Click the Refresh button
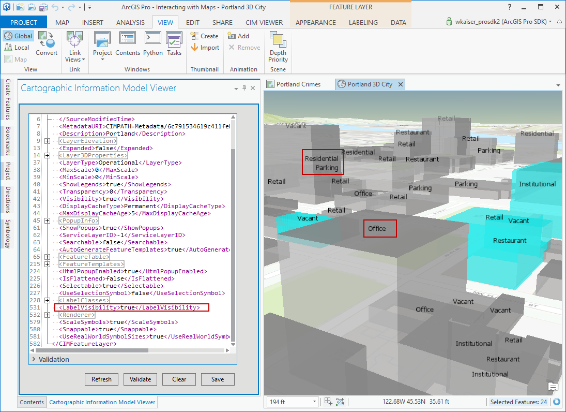The image size is (566, 412). point(101,379)
